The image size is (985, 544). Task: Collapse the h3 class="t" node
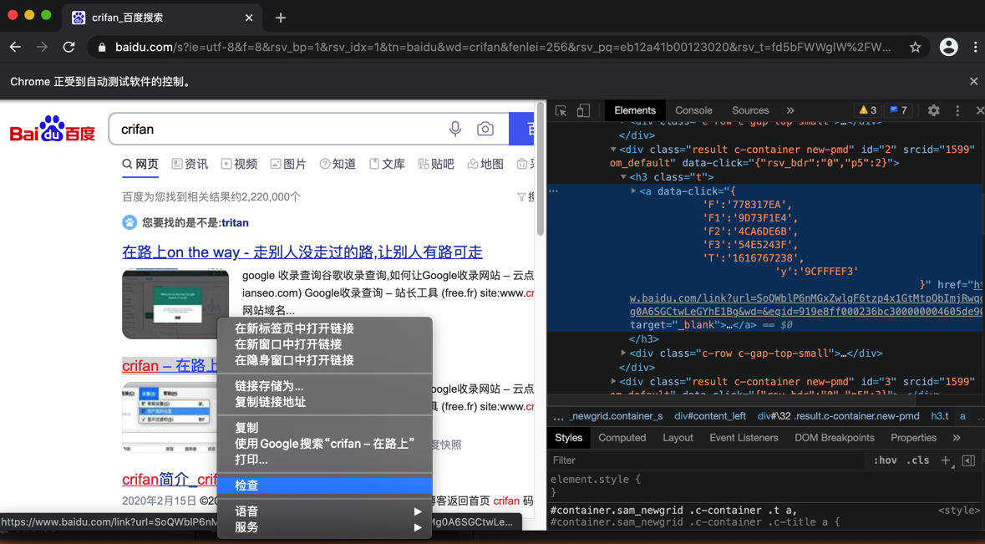click(623, 177)
